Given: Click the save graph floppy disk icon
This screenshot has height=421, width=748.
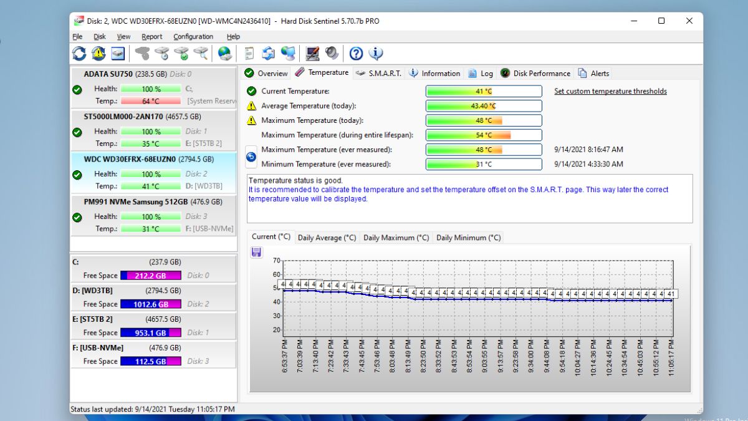Looking at the screenshot, I should point(256,252).
